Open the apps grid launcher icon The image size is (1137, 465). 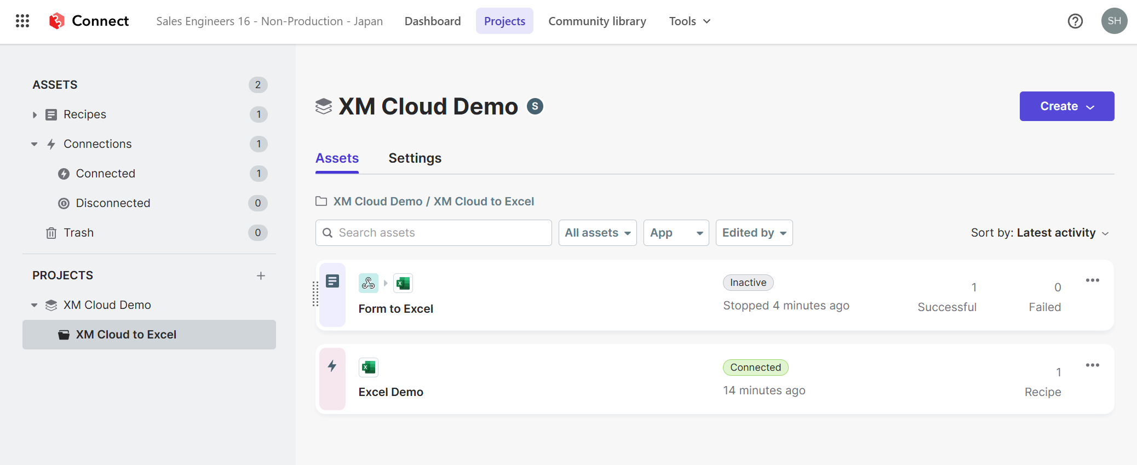22,21
